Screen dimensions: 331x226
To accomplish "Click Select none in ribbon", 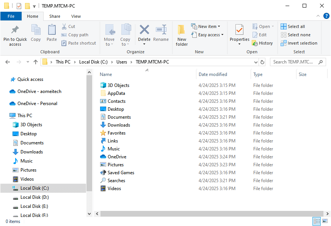I will pos(295,35).
